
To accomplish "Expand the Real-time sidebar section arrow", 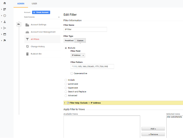I will [x=1, y=16].
